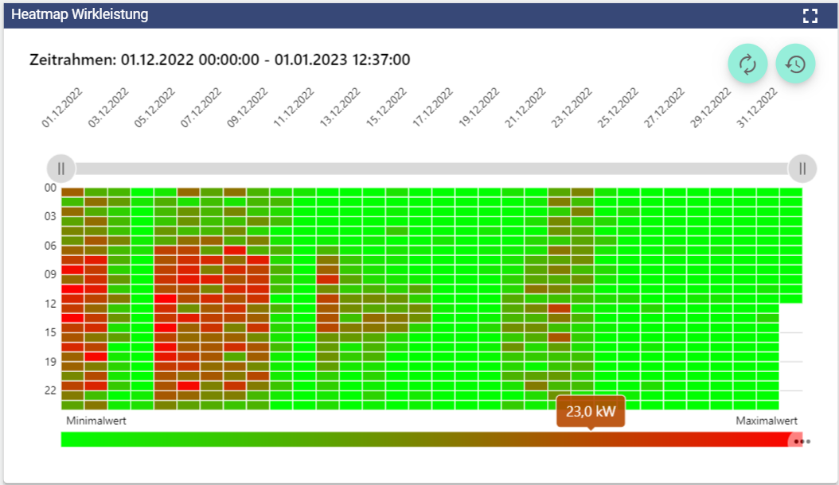The height and width of the screenshot is (485, 839).
Task: Click the Heatmap Wirkleistung panel title
Action: (80, 15)
